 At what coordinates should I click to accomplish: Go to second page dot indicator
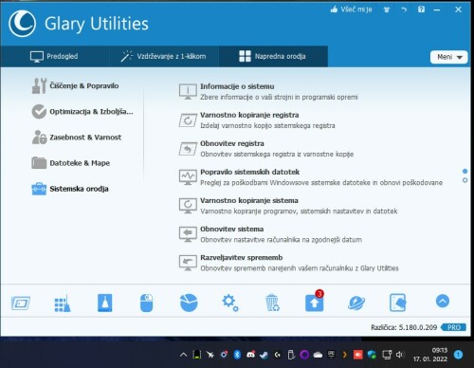(x=465, y=180)
